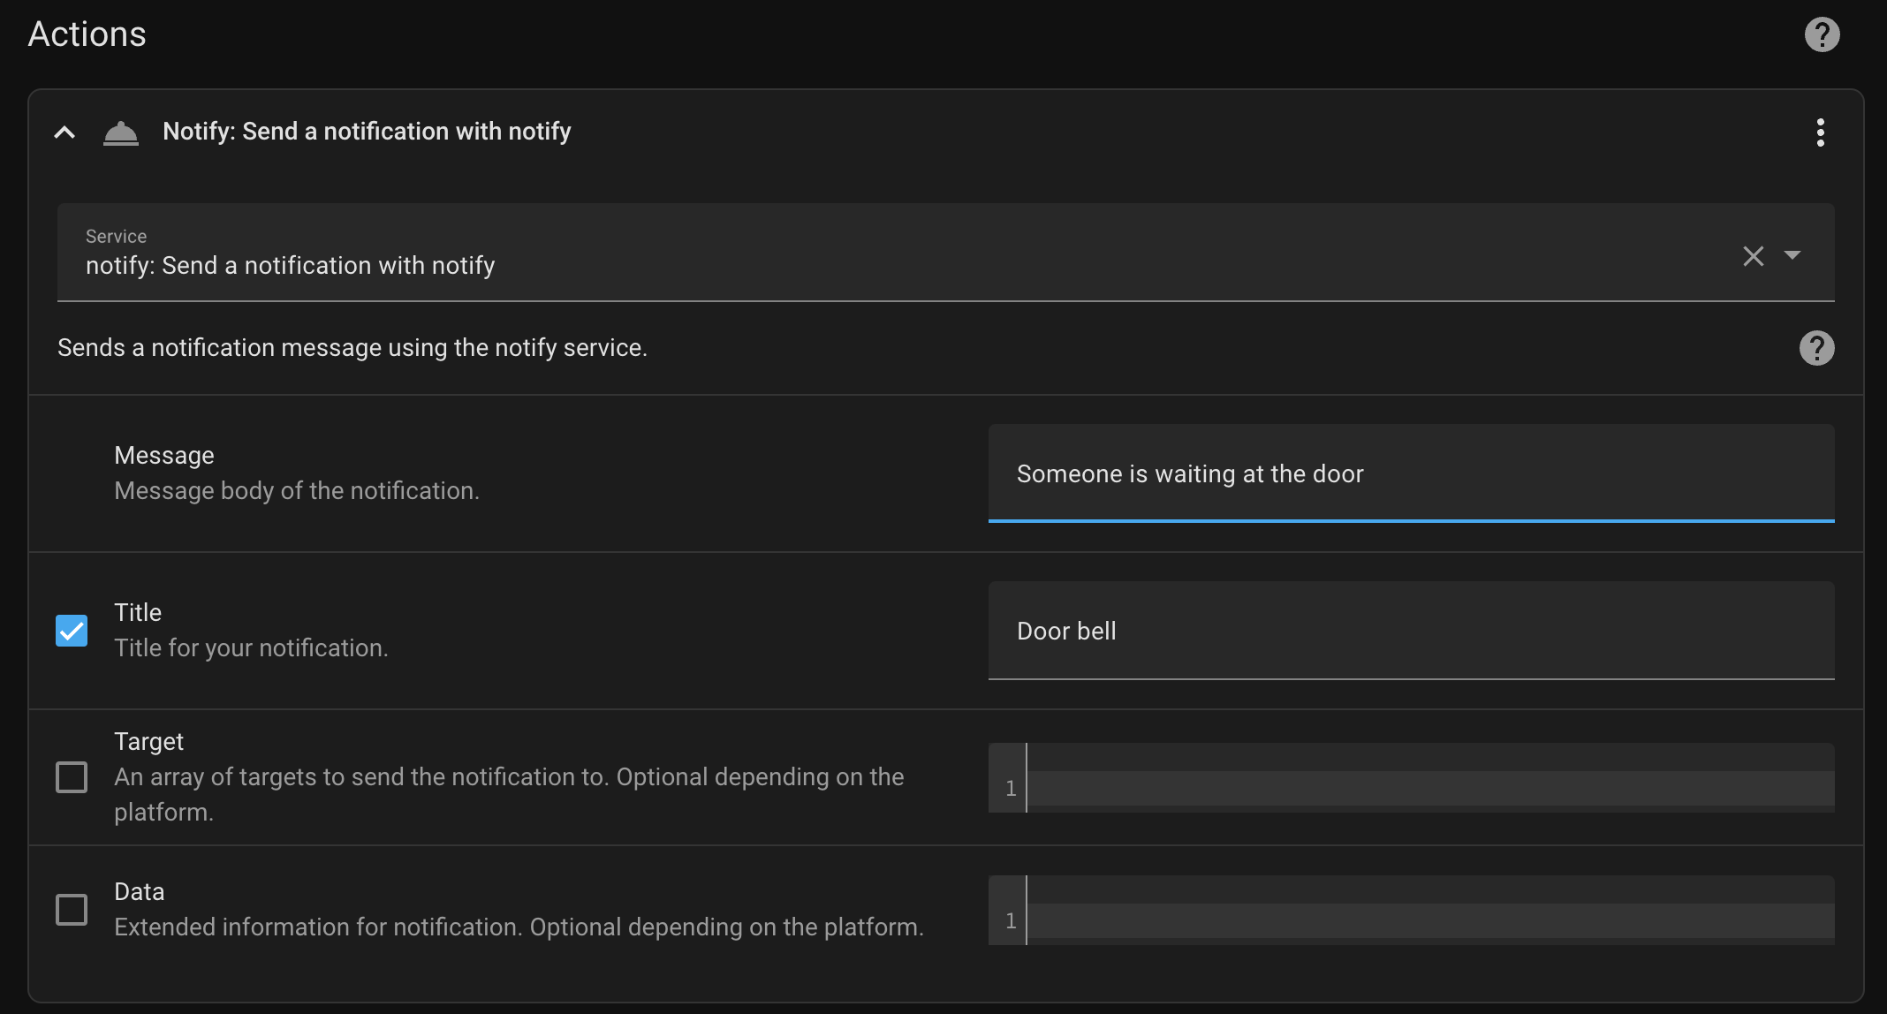Click the 'Message body of the notification.' text
The image size is (1887, 1014).
297,491
